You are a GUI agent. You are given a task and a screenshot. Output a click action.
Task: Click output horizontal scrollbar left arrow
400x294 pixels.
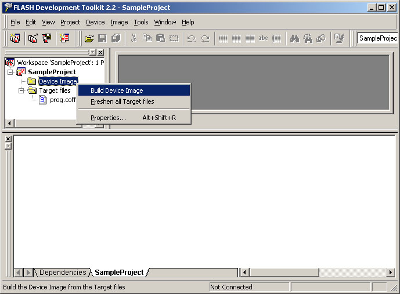tap(244, 273)
